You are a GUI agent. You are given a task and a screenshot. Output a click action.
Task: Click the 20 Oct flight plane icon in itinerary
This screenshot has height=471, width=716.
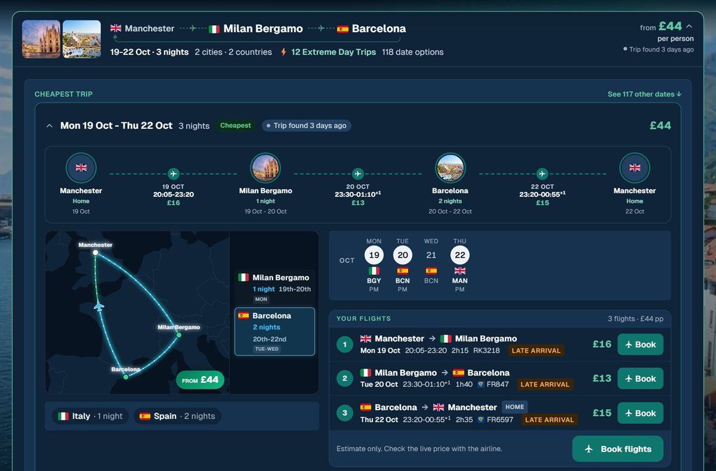coord(358,173)
